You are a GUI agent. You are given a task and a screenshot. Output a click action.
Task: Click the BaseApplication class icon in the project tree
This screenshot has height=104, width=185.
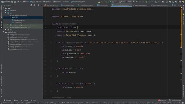tap(12, 20)
